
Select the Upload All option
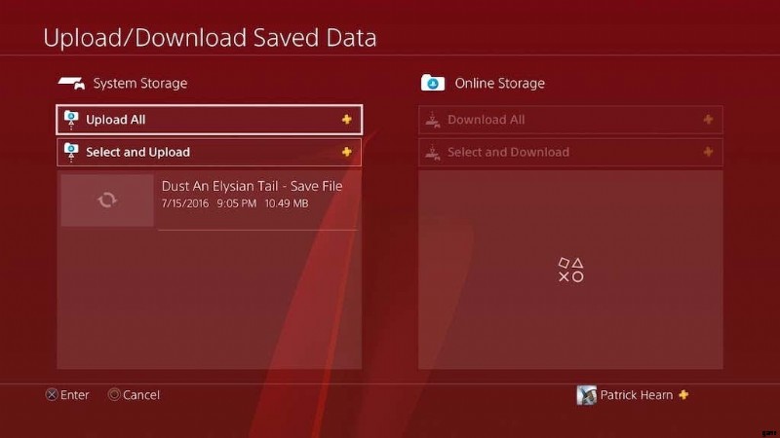click(x=210, y=120)
